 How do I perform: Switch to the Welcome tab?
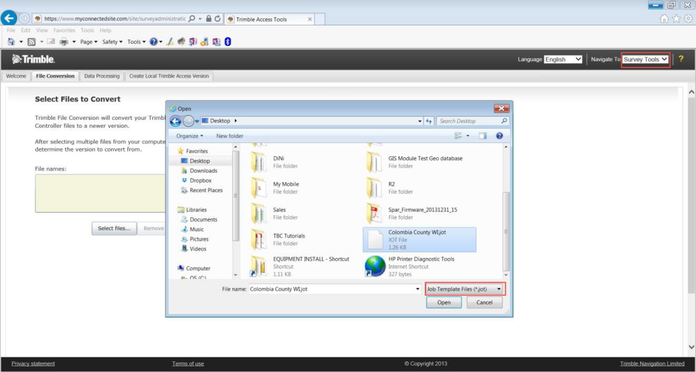coord(16,76)
